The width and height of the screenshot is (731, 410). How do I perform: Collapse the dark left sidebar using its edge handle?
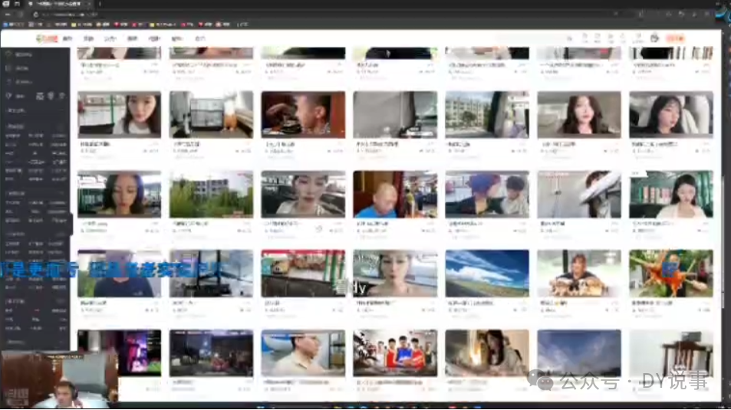pos(71,224)
